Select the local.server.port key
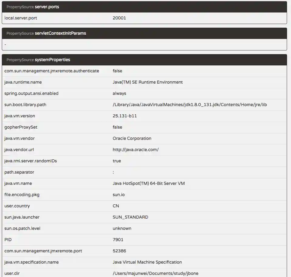This screenshot has height=277, width=291. tap(21, 18)
